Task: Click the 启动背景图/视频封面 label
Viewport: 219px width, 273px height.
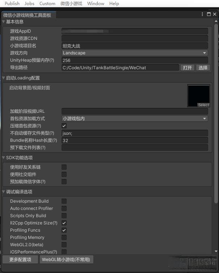Action: coord(30,88)
